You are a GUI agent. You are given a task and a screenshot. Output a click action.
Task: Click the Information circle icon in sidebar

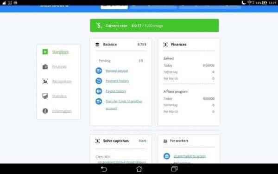coord(45,111)
